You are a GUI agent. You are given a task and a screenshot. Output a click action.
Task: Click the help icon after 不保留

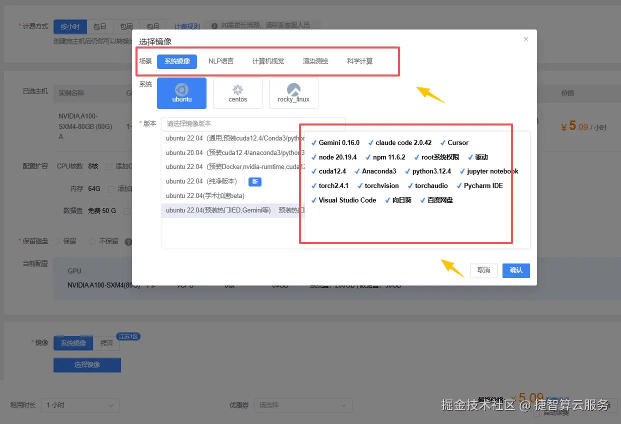128,241
